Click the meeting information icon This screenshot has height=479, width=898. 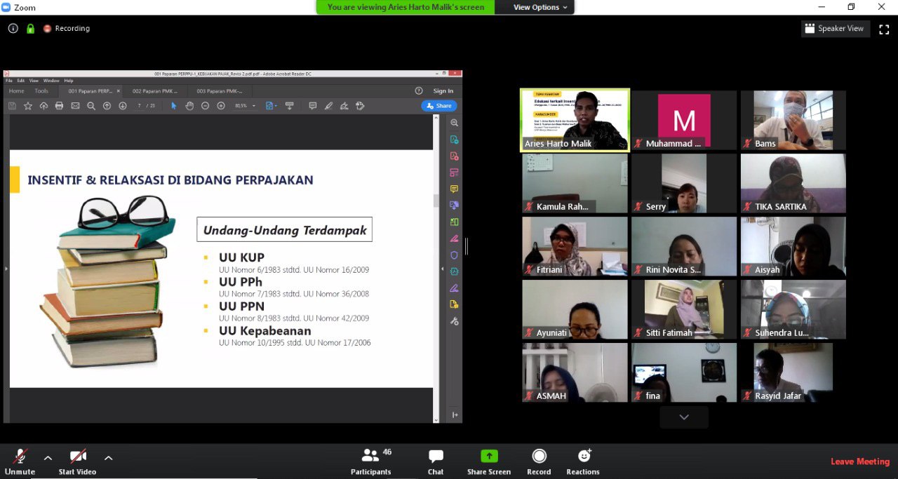(13, 29)
